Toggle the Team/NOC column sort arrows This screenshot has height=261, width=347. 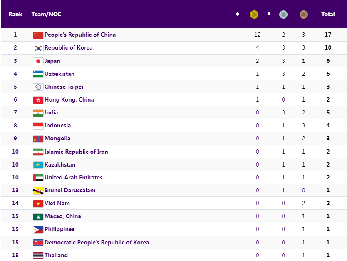pyautogui.click(x=237, y=14)
